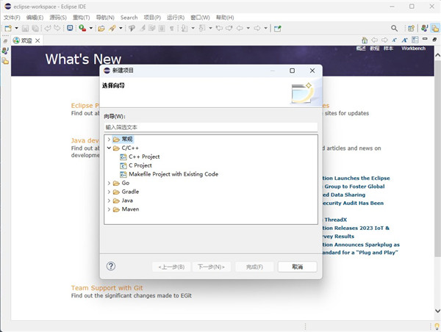Click the New file toolbar icon
Screen dimensions: 441x332
(x=8, y=28)
